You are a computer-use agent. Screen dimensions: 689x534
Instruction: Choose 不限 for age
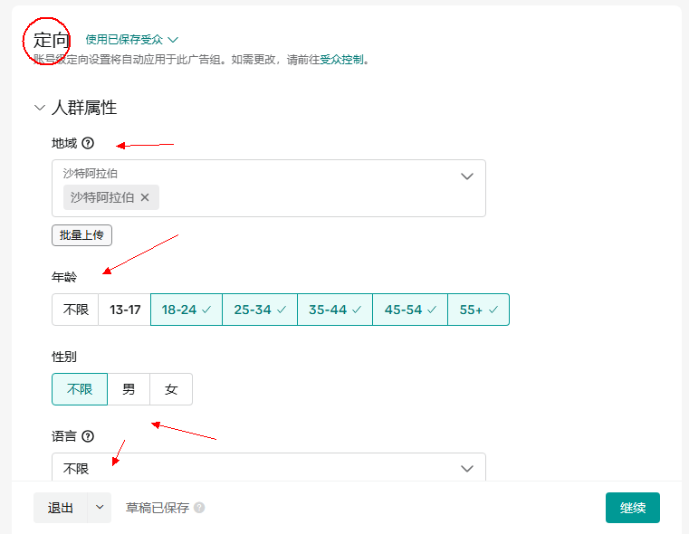pyautogui.click(x=75, y=310)
